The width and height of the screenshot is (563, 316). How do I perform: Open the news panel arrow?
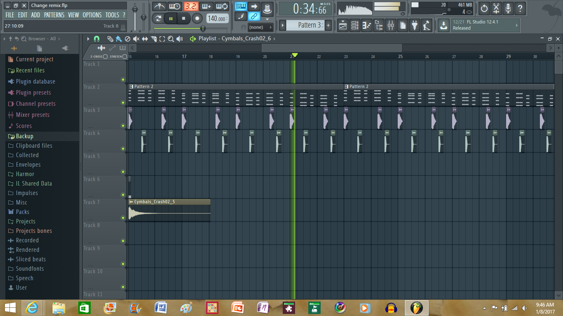[517, 26]
